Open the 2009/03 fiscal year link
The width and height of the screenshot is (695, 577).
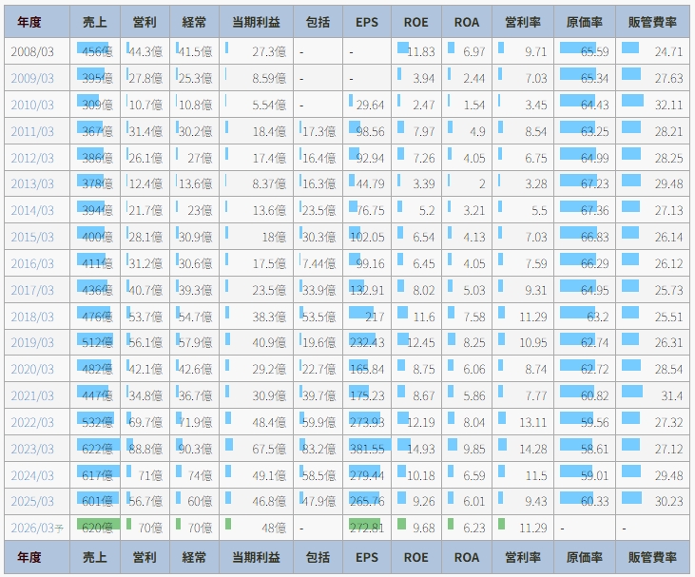[32, 78]
